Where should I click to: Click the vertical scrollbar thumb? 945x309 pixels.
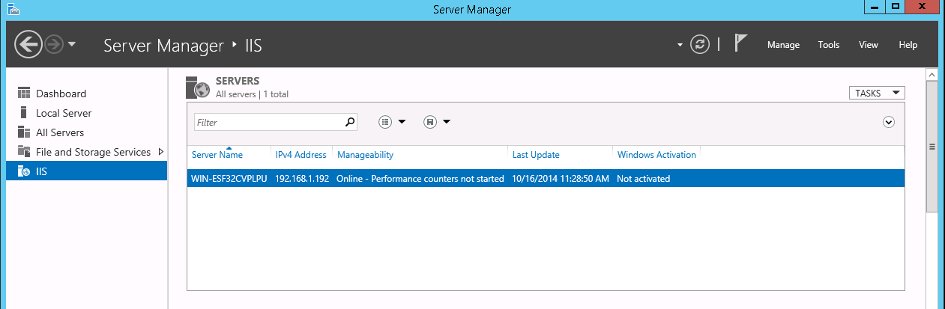click(x=932, y=147)
